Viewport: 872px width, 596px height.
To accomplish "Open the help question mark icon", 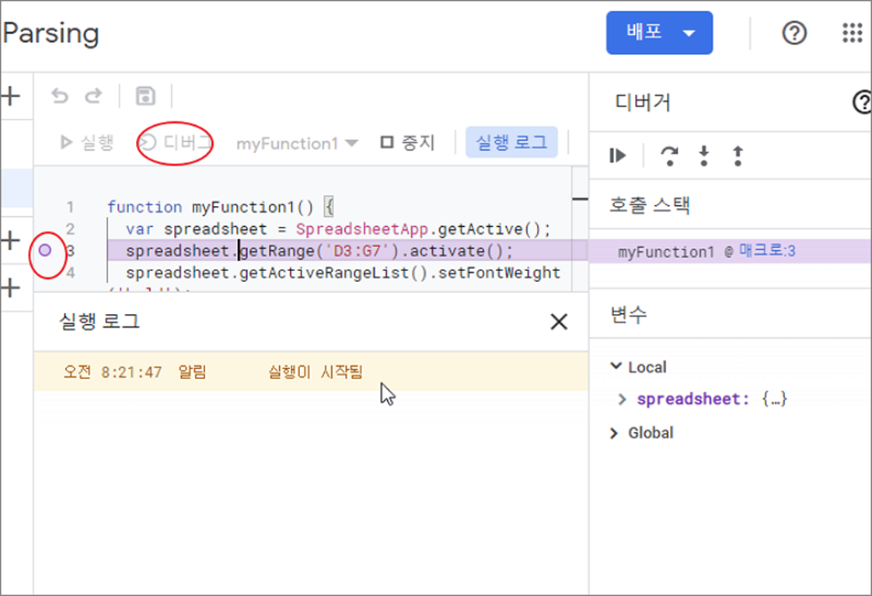I will click(x=794, y=33).
